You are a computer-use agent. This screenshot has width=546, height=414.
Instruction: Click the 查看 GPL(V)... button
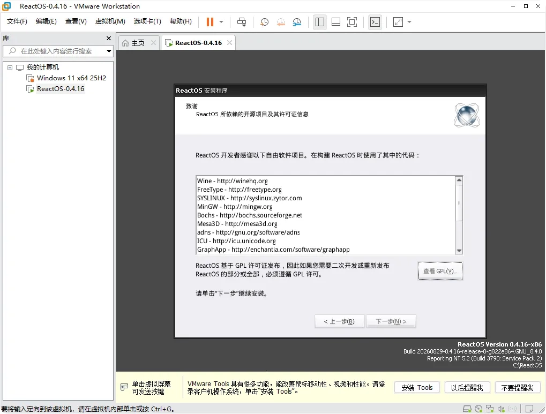440,271
